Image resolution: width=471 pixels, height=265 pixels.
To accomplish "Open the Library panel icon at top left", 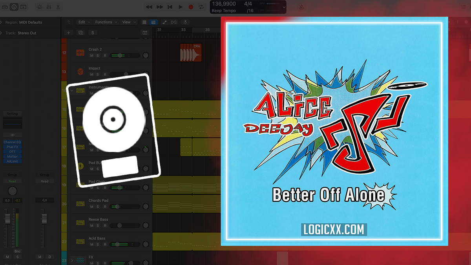I will click(x=5, y=7).
